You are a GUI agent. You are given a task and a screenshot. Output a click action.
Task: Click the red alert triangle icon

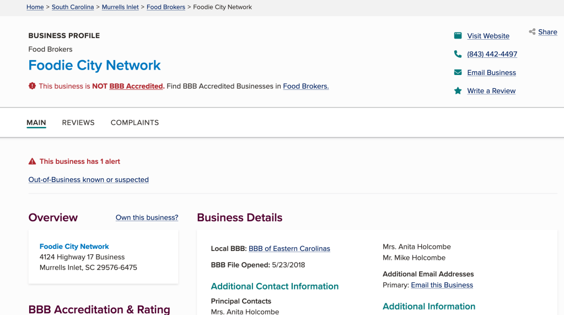click(32, 162)
